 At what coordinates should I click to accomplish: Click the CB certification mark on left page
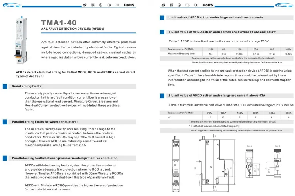pyautogui.click(x=109, y=5)
